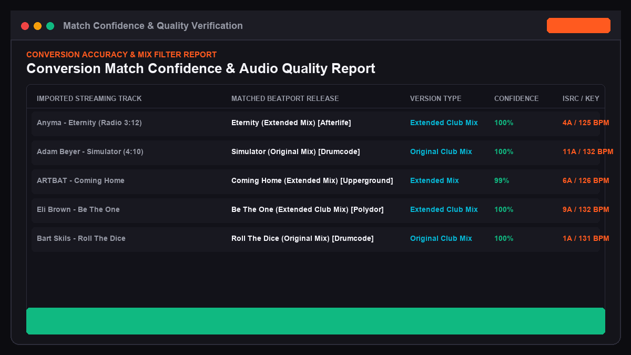
Task: Click the 1A / 131 BPM key value
Action: [x=586, y=238]
